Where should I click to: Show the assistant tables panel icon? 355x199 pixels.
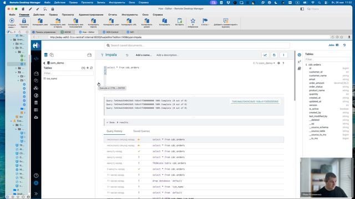[300, 55]
